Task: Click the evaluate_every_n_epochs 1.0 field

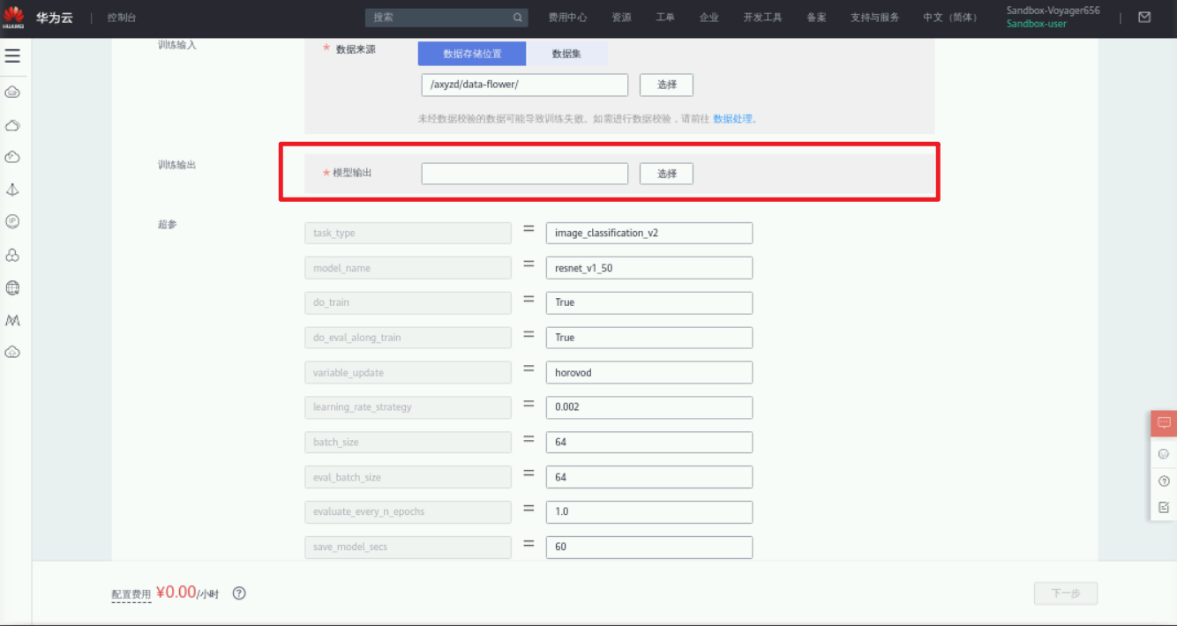Action: pyautogui.click(x=649, y=512)
